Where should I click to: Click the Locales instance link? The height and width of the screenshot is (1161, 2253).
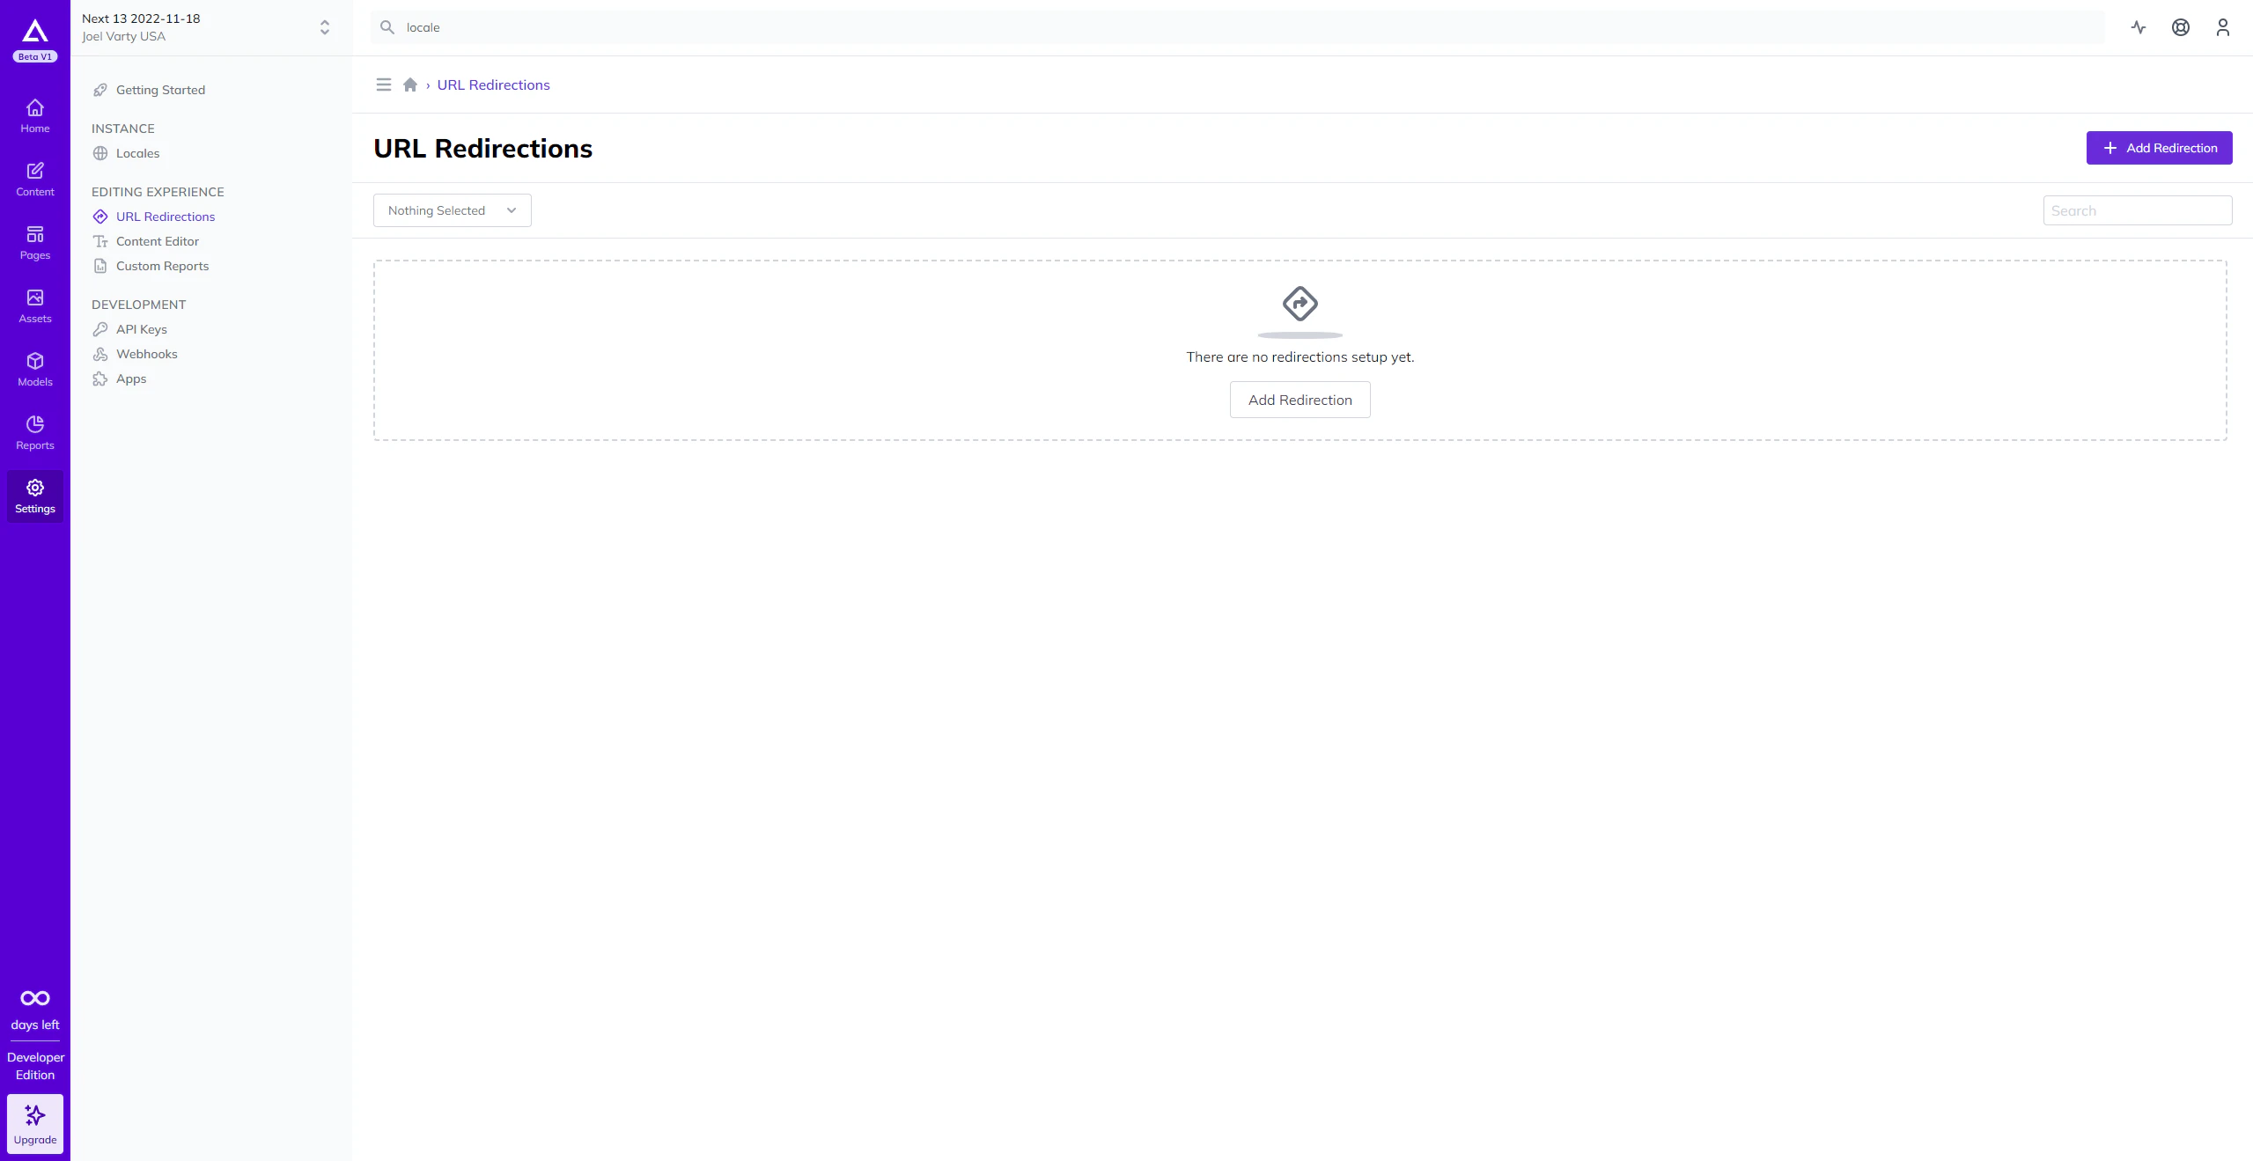137,152
